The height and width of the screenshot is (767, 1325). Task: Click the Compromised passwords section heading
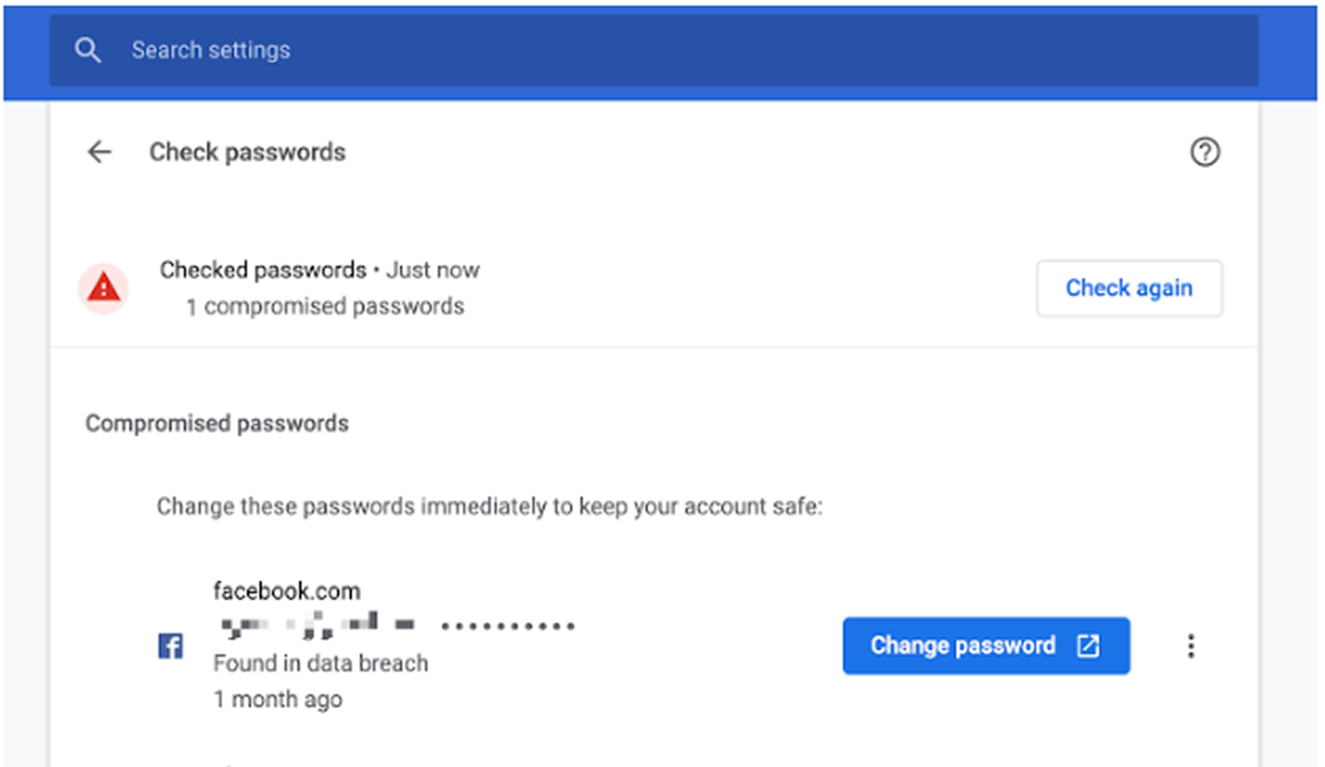[217, 424]
